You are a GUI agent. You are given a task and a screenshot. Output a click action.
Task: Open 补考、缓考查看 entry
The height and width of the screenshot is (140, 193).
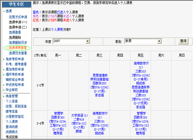point(16,64)
